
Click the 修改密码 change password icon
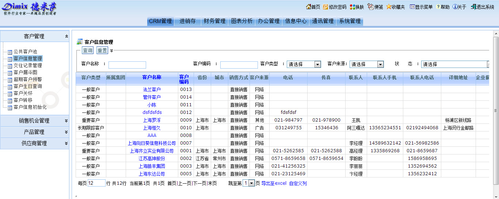[x=325, y=7]
